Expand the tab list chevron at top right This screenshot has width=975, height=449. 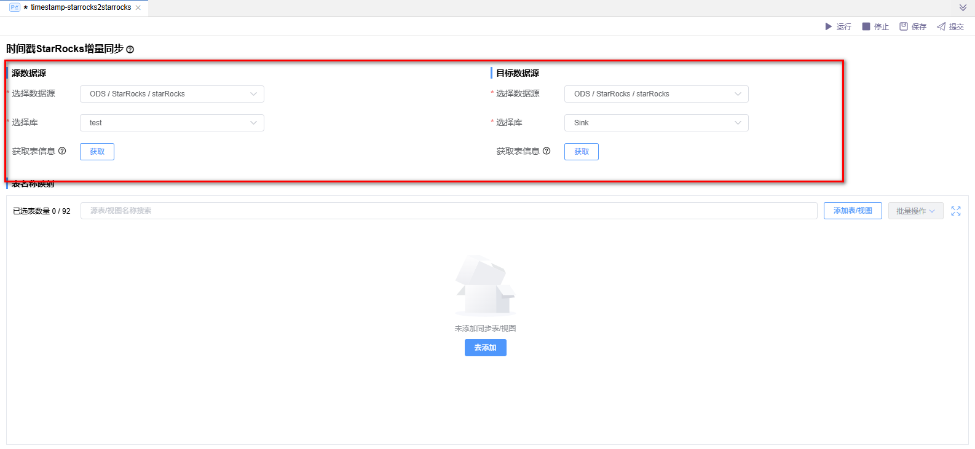963,7
